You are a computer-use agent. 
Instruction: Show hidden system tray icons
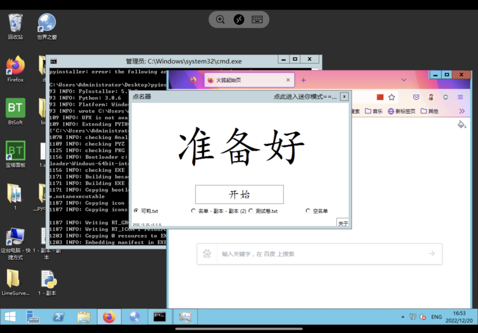click(403, 317)
